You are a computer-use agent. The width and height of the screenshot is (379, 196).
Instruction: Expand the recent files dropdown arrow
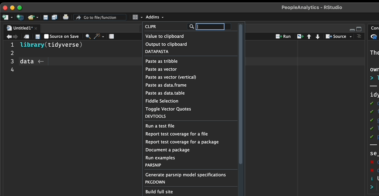tap(37, 17)
